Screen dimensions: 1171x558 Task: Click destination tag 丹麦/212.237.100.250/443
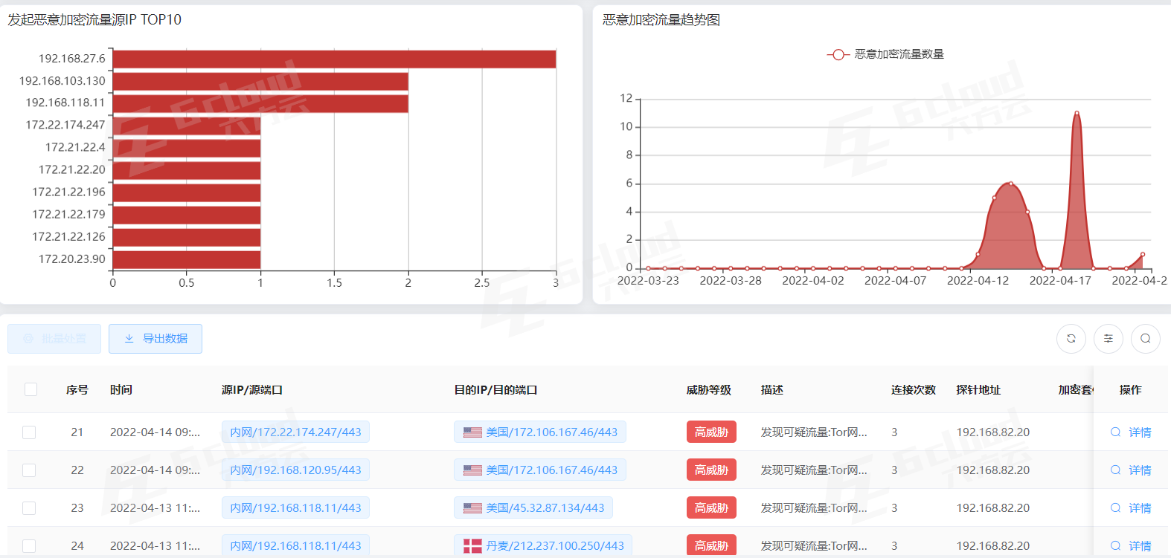pos(543,546)
